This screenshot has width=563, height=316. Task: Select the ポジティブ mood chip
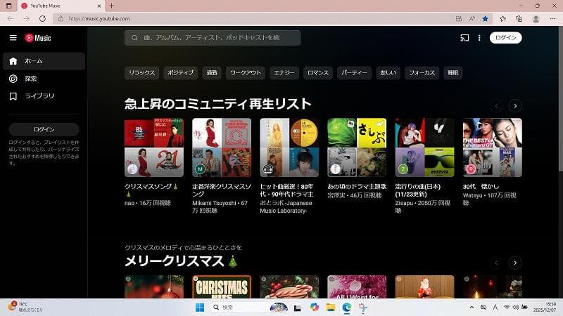click(x=181, y=73)
